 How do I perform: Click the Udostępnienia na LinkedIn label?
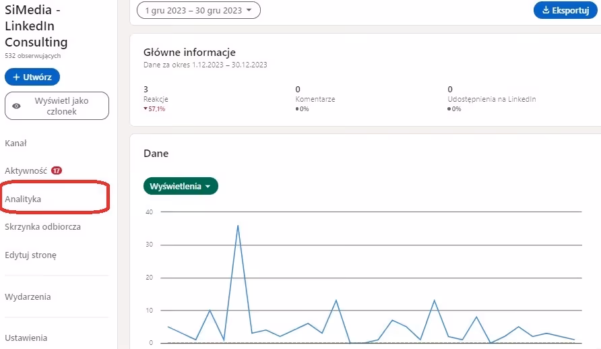(x=492, y=99)
